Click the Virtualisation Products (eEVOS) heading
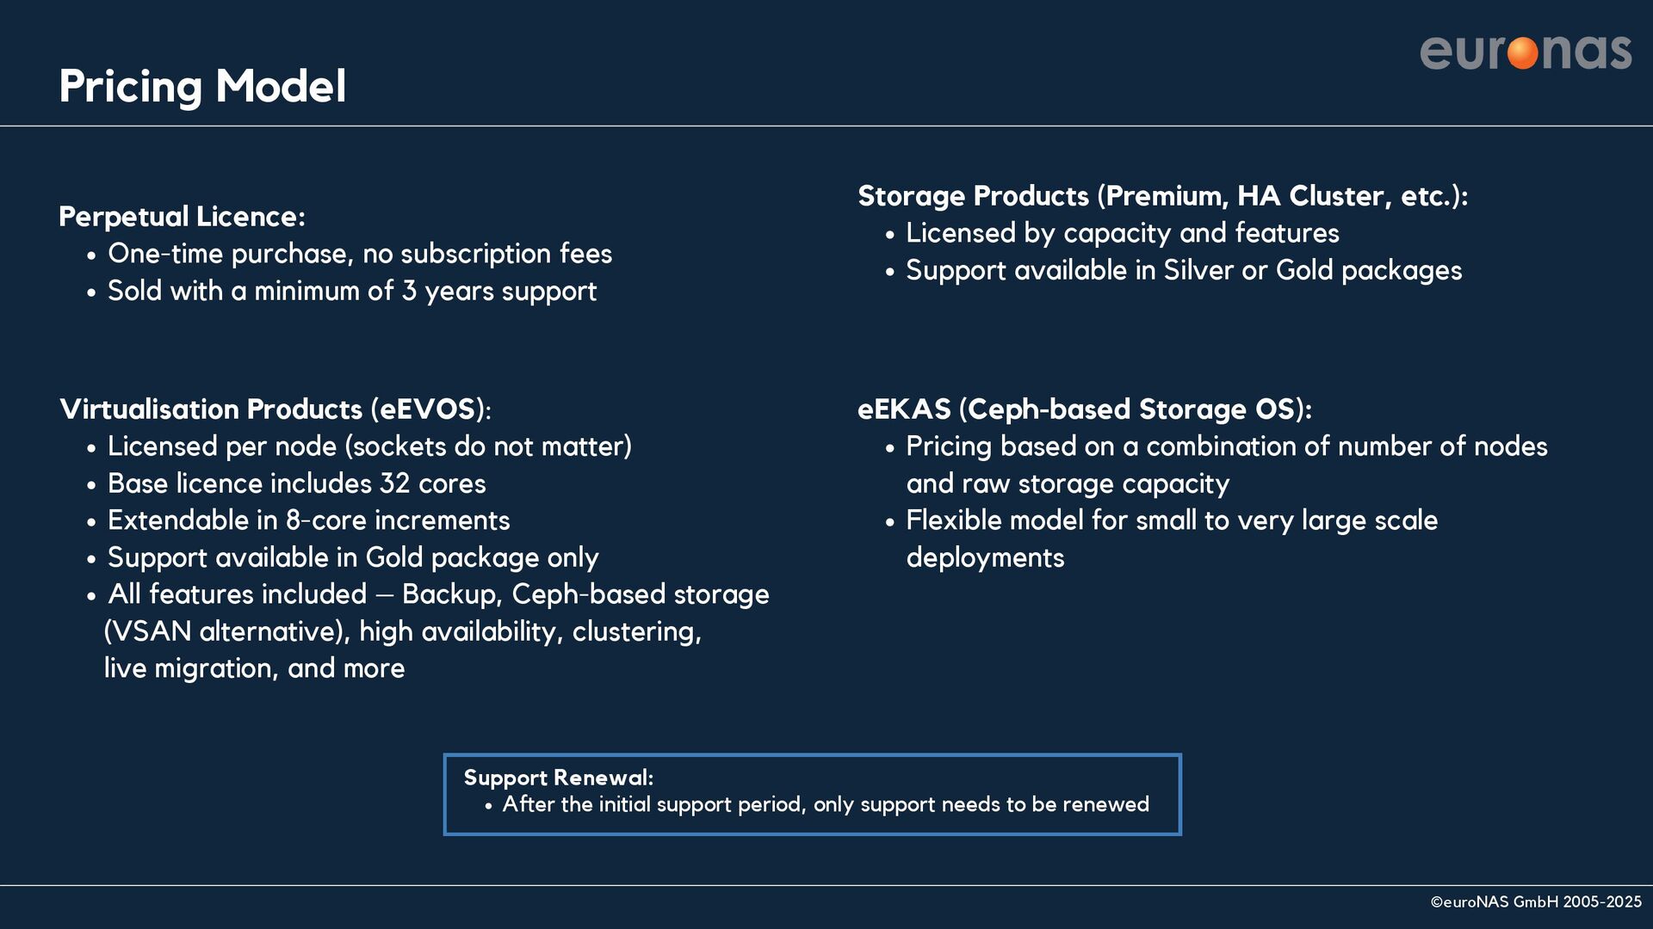This screenshot has height=929, width=1653. [275, 409]
